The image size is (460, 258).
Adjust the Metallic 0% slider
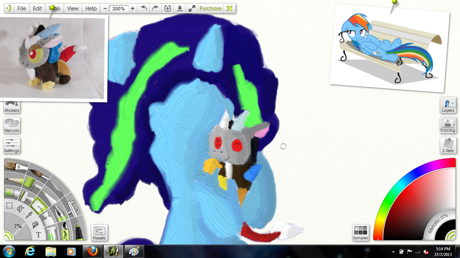(438, 223)
